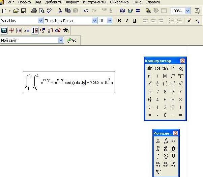Close the Калькулятор palette
The image size is (203, 177).
pos(182,61)
